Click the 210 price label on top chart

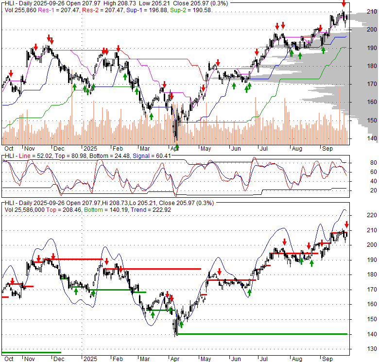click(372, 12)
